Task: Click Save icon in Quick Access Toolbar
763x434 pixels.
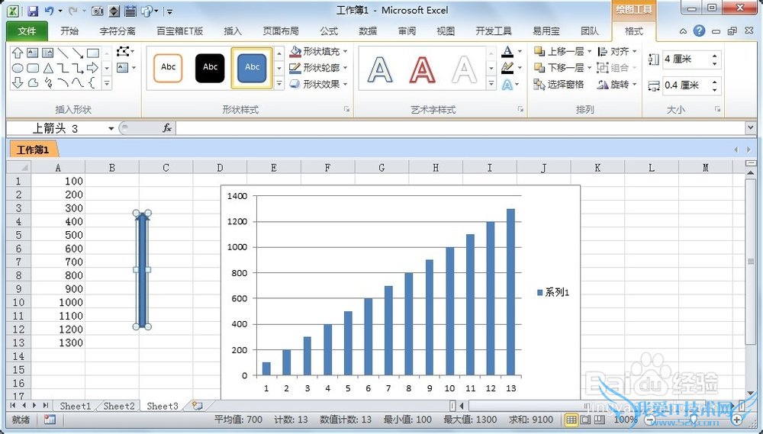Action: point(32,11)
